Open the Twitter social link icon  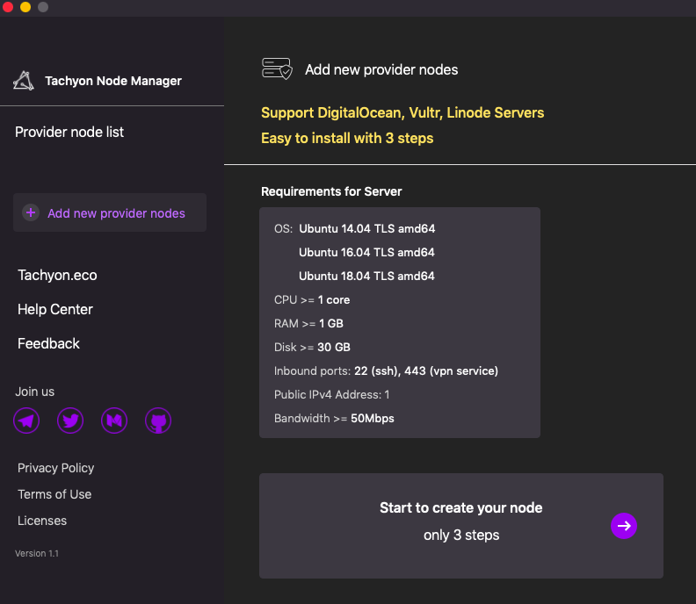point(70,421)
